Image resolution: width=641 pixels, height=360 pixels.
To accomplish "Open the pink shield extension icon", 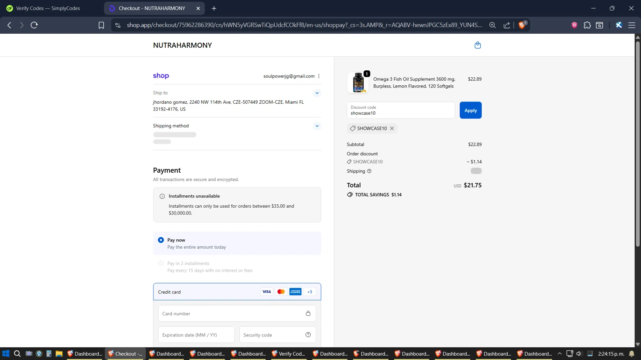I will coord(574,25).
